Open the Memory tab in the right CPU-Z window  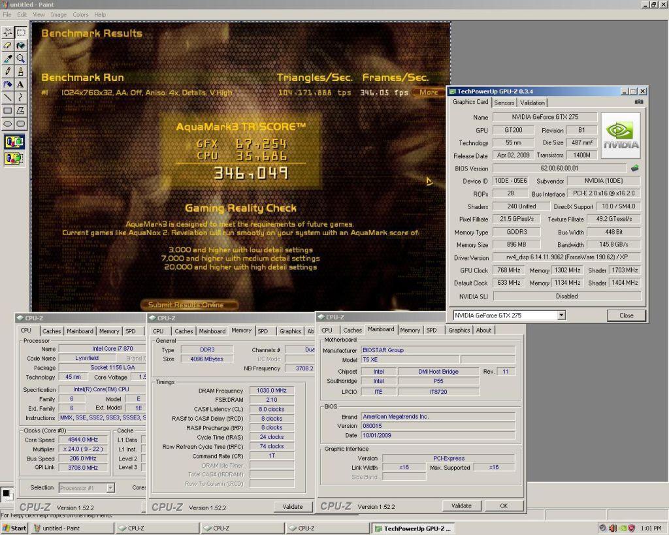pos(410,331)
